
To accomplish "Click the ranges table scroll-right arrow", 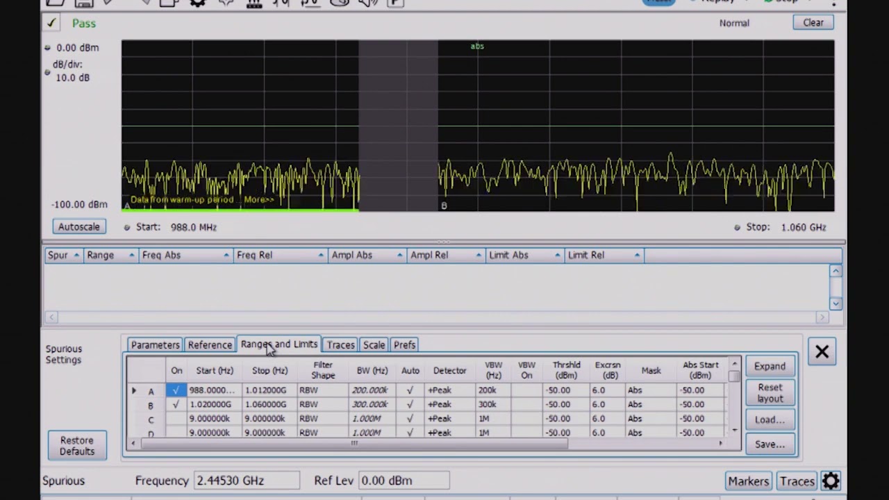I will [x=720, y=443].
